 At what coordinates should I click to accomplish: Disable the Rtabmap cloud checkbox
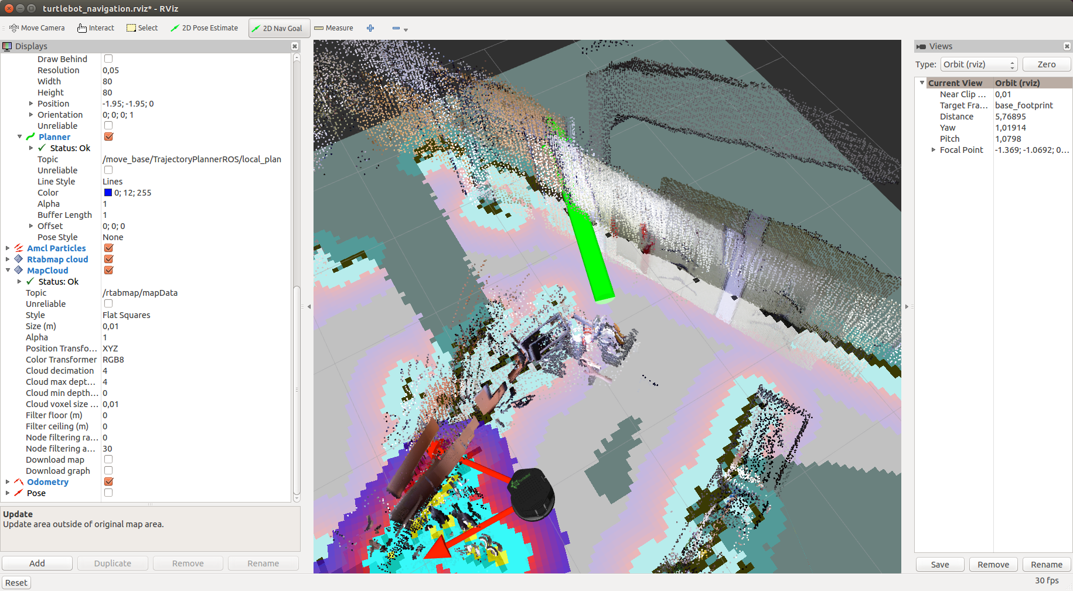coord(108,259)
